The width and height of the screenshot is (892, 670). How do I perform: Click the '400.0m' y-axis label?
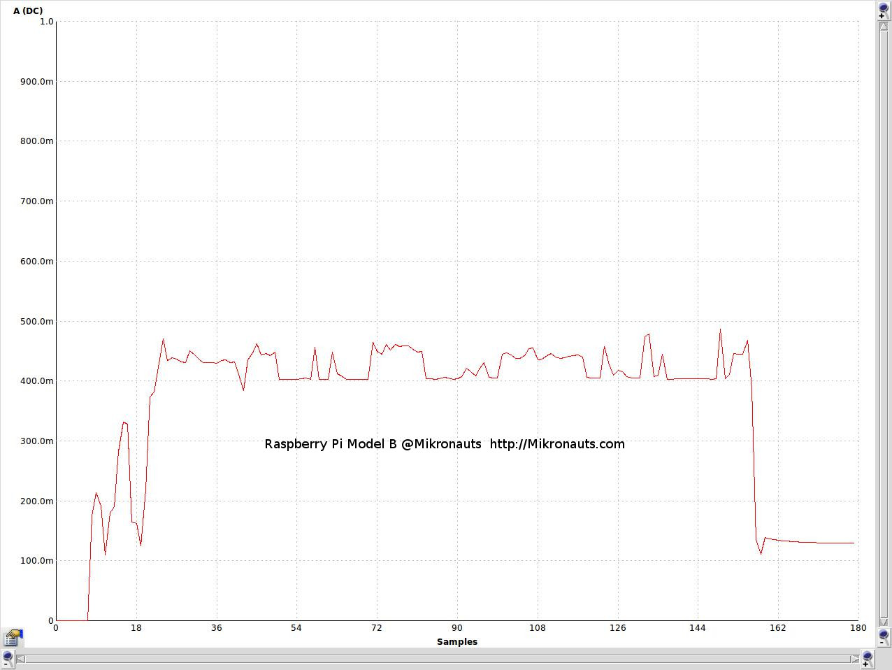[x=37, y=381]
